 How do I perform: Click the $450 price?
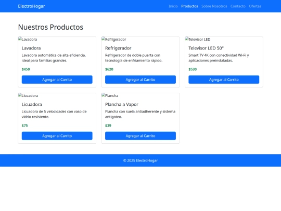[x=26, y=69]
